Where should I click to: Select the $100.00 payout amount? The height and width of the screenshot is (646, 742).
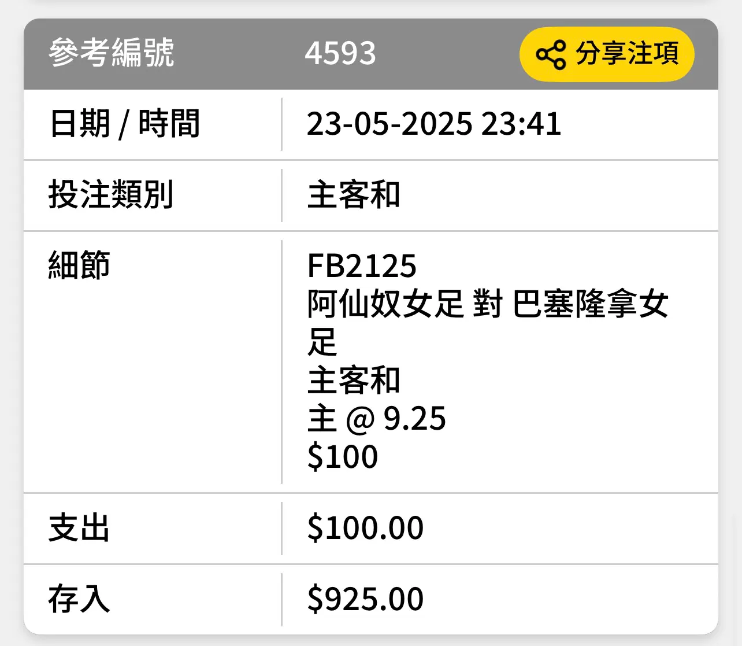pyautogui.click(x=366, y=528)
